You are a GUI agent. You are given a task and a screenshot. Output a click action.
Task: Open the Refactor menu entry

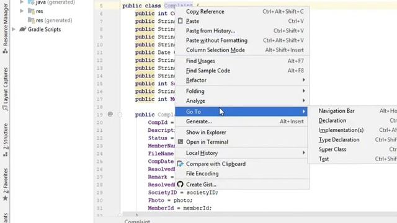pos(242,80)
